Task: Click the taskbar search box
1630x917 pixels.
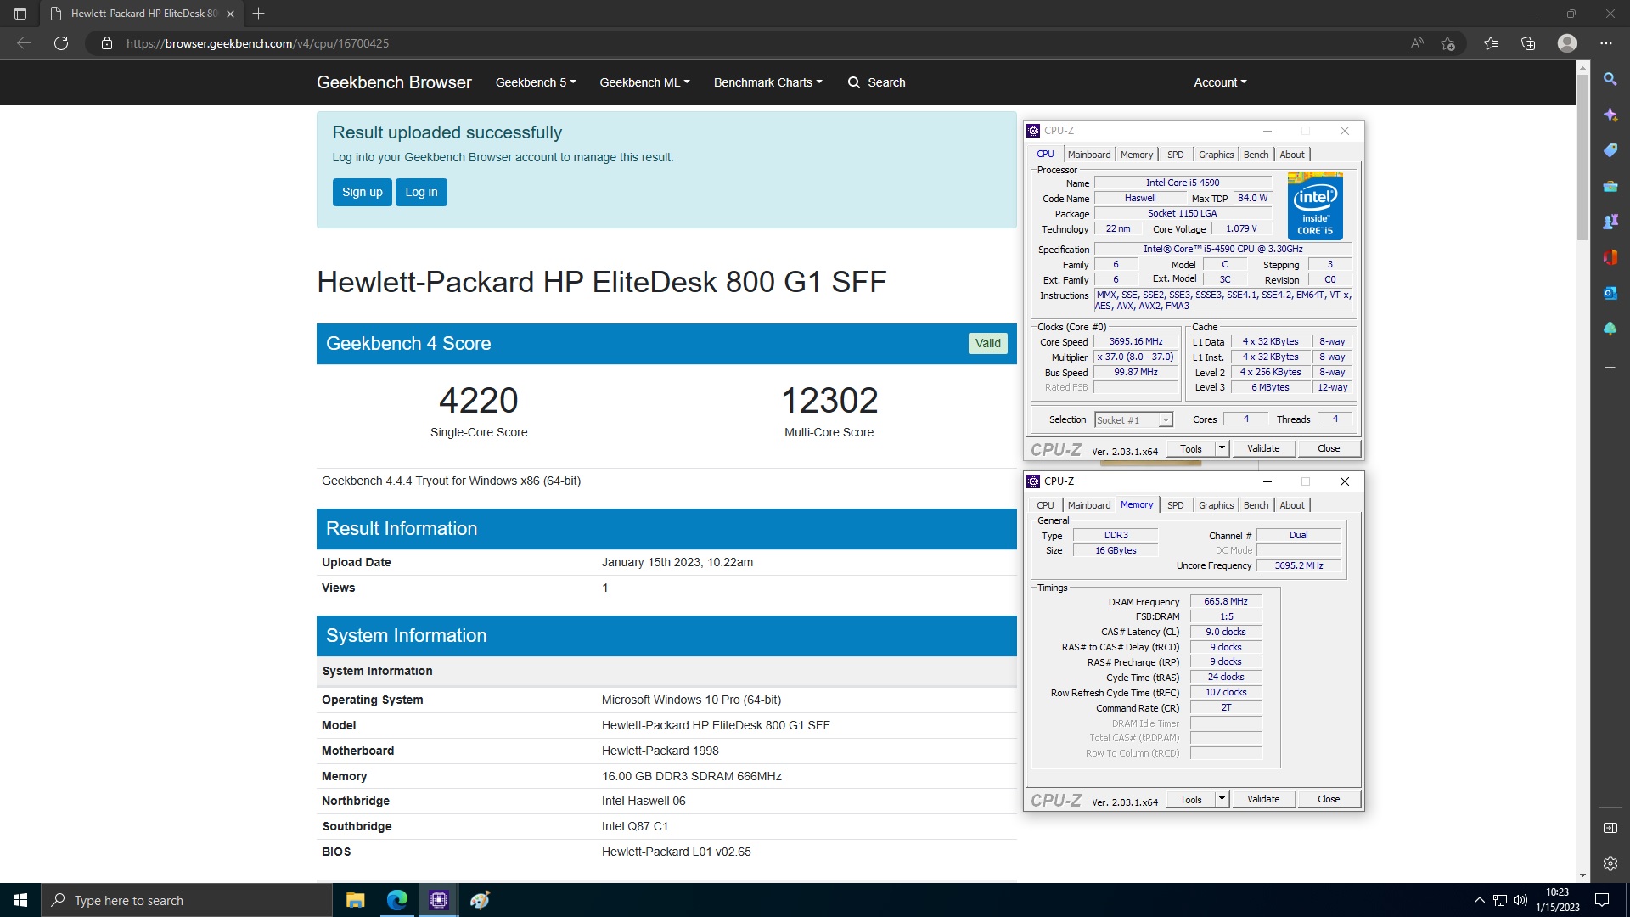Action: tap(187, 900)
